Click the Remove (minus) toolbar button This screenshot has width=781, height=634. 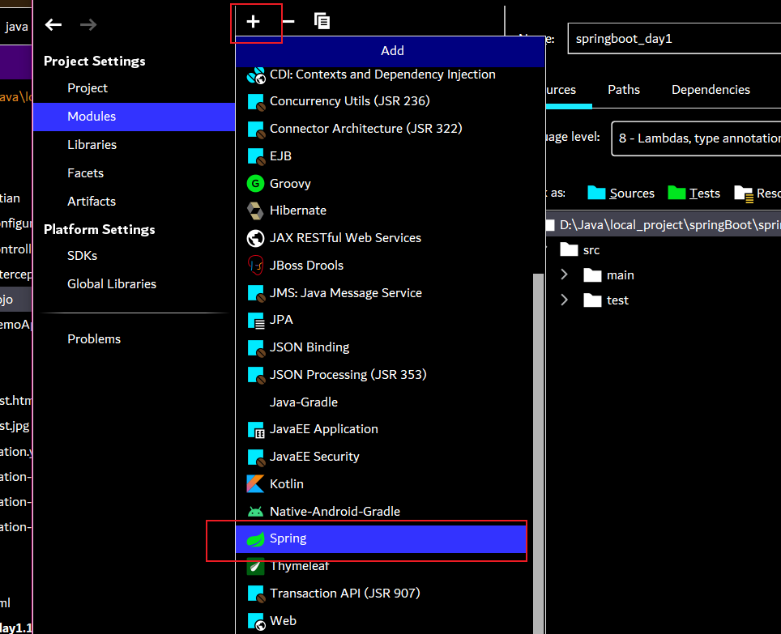pos(288,21)
